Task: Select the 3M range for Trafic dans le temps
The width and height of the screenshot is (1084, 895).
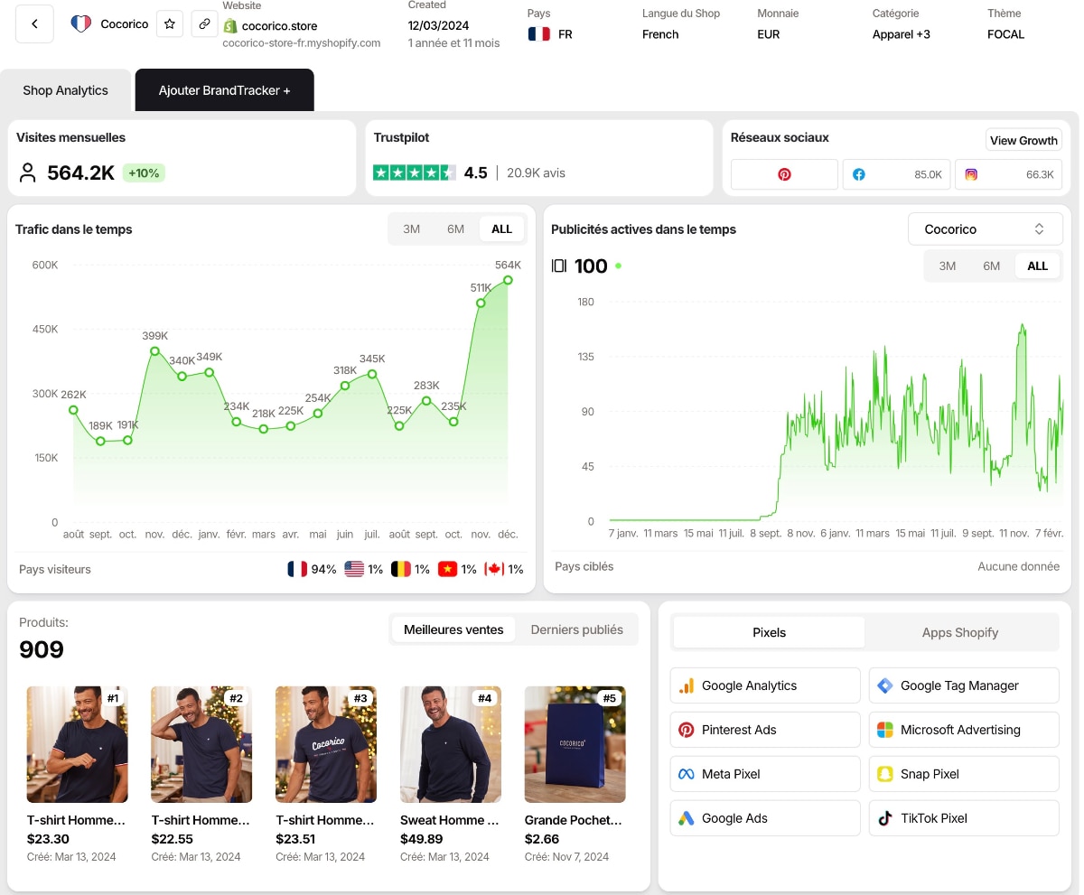Action: (x=412, y=228)
